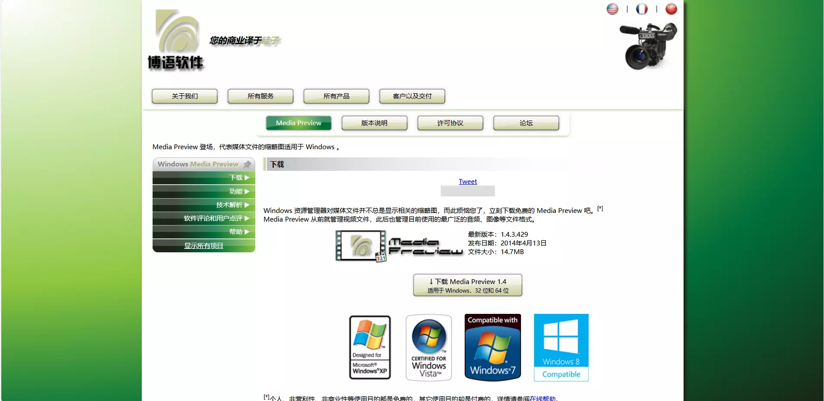Select the Media Preview tab
The width and height of the screenshot is (824, 401).
point(299,123)
